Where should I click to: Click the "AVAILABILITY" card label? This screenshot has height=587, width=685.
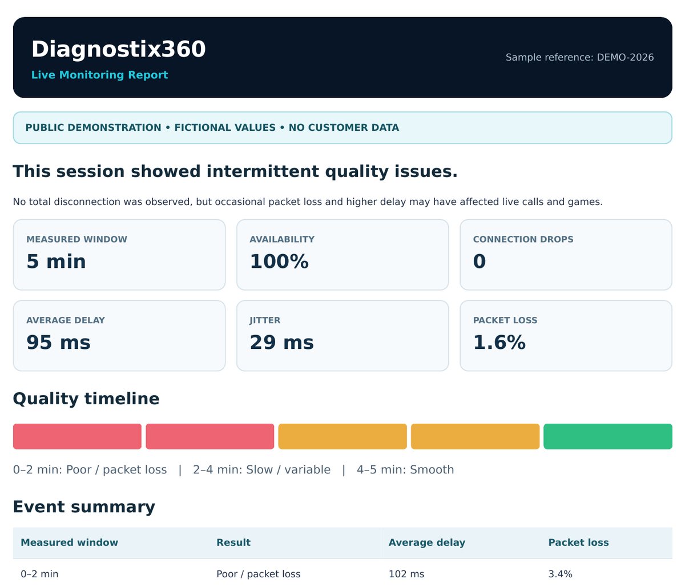point(282,239)
